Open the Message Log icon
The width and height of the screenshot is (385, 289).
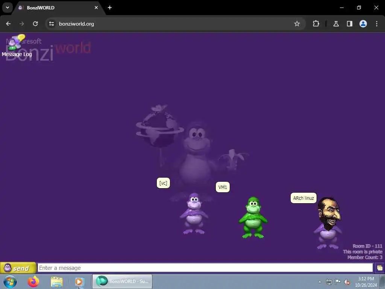coord(17,46)
